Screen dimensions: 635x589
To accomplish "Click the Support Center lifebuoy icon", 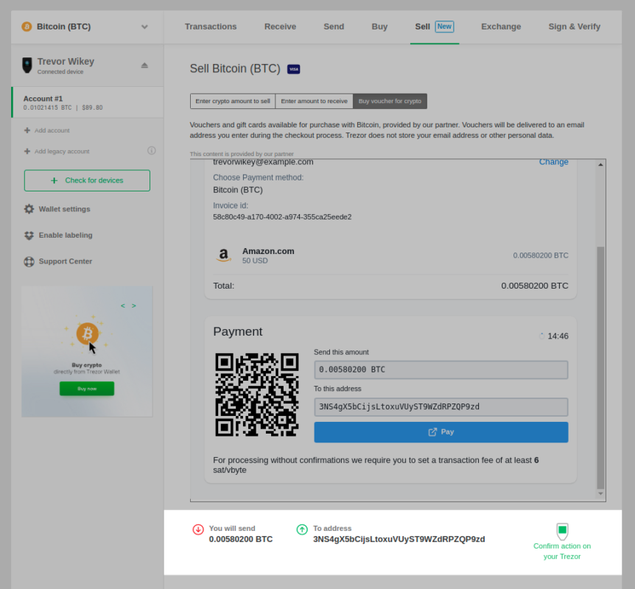I will (29, 261).
